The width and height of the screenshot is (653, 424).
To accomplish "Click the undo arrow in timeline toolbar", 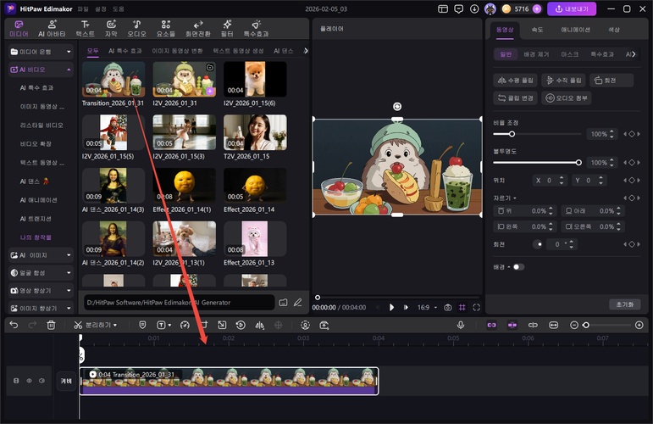I will coord(14,325).
